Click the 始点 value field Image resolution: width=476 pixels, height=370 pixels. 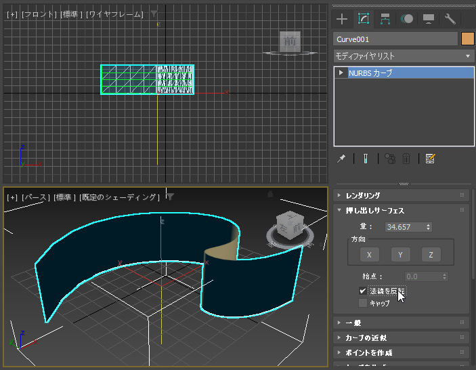(x=423, y=276)
